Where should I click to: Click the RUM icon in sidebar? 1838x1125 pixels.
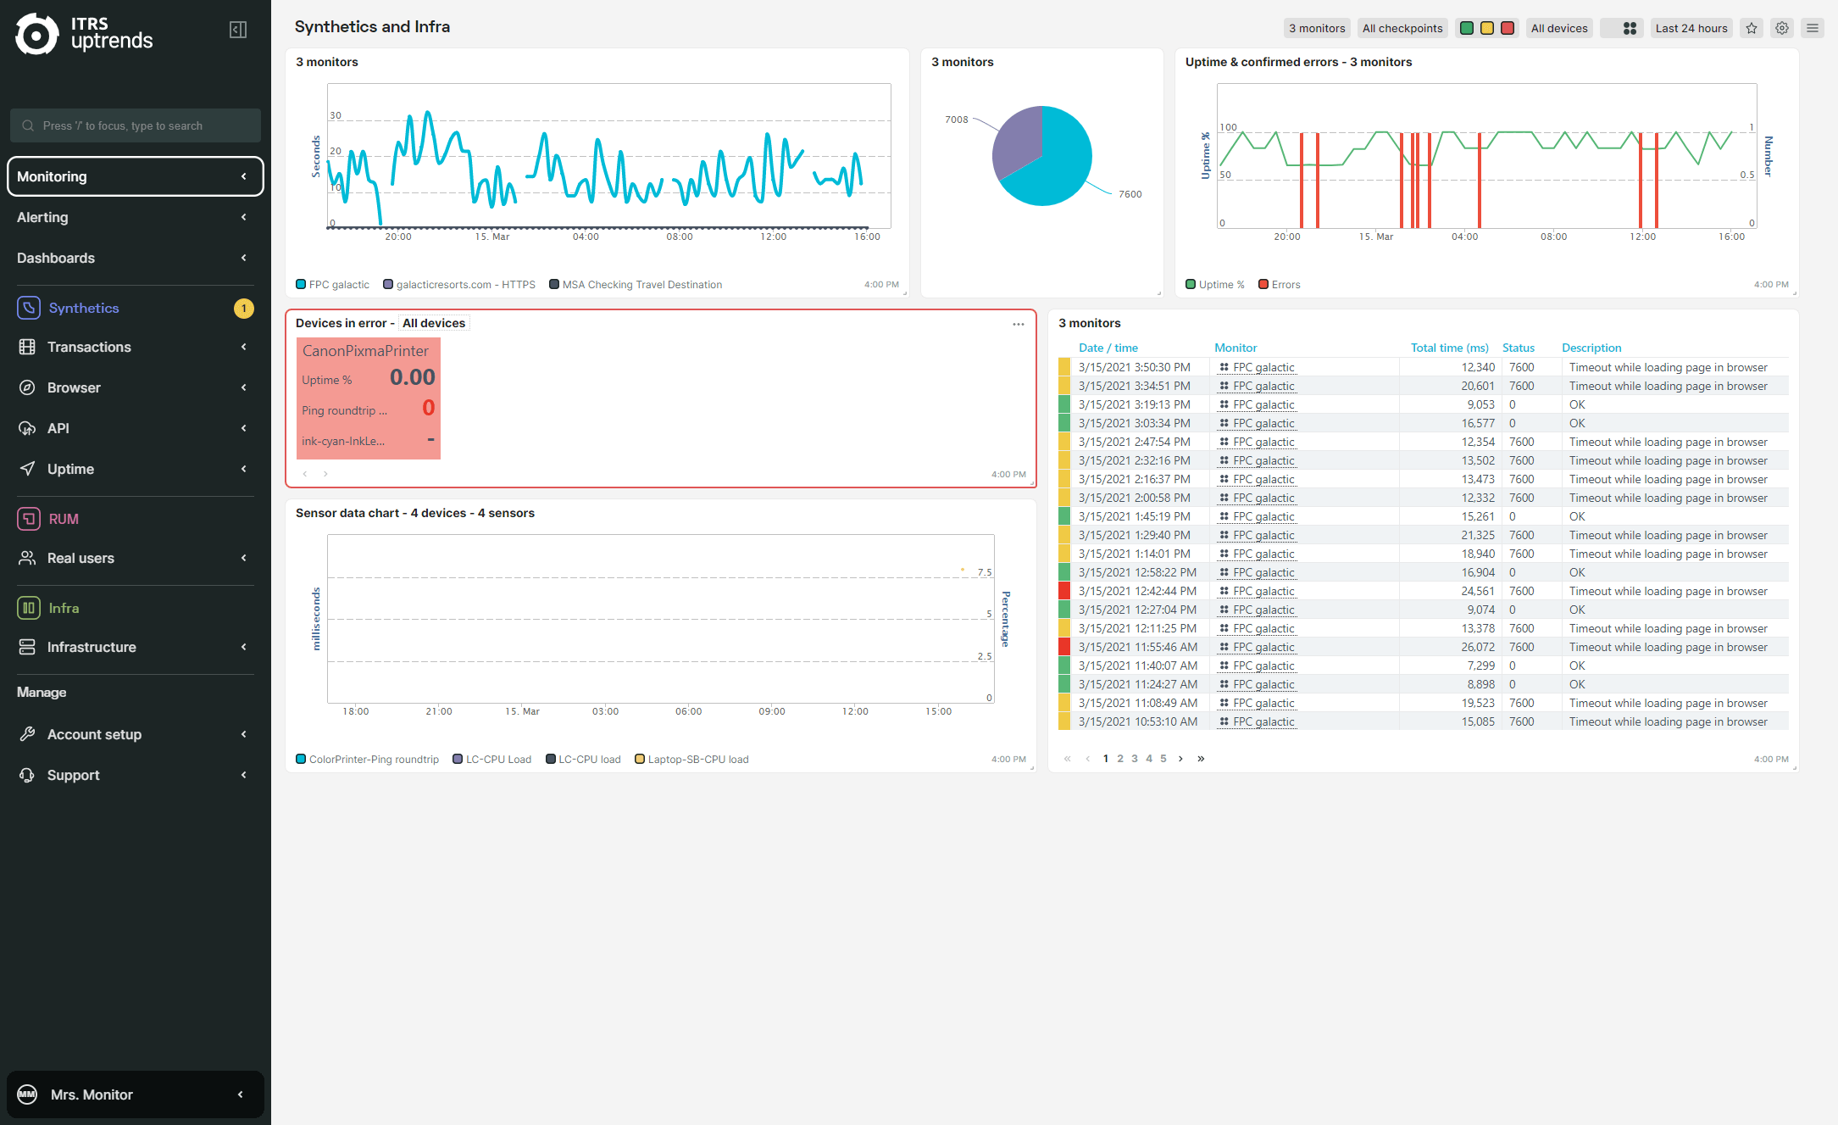pyautogui.click(x=29, y=519)
